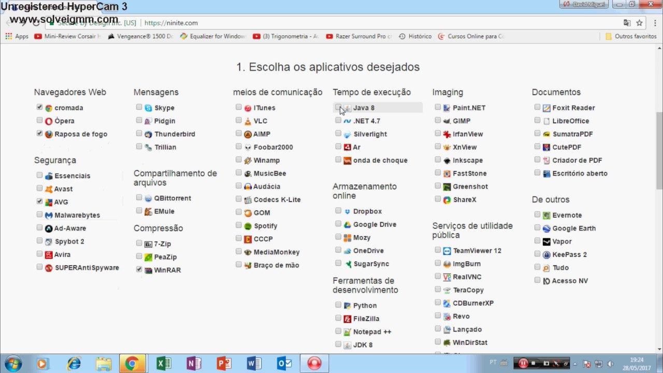Click the Greenshot label
This screenshot has width=663, height=373.
(470, 187)
